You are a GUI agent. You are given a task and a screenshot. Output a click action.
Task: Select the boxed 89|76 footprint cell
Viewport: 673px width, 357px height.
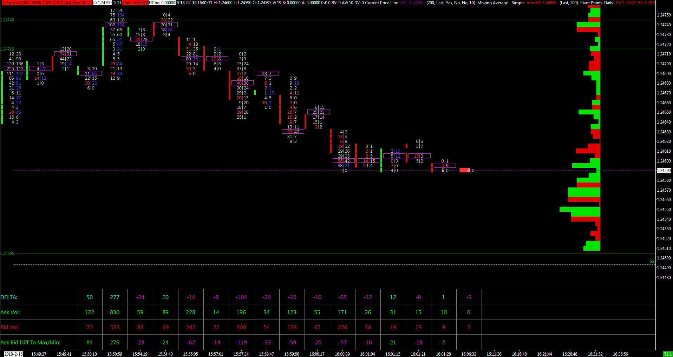coord(192,59)
